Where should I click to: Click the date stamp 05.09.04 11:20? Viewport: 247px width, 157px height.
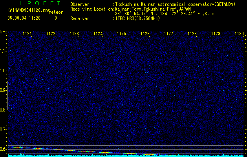tap(24, 18)
